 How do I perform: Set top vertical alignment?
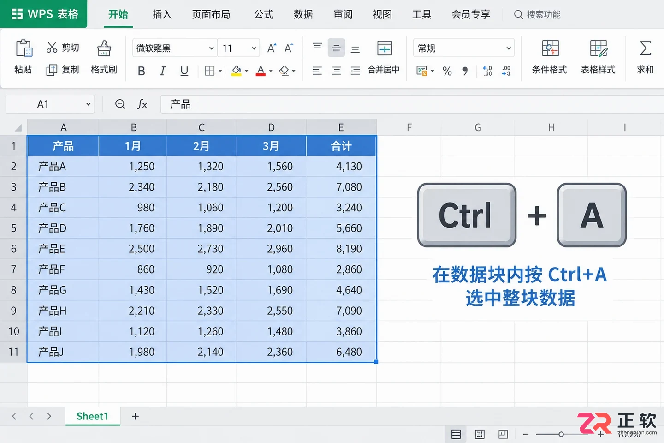317,47
